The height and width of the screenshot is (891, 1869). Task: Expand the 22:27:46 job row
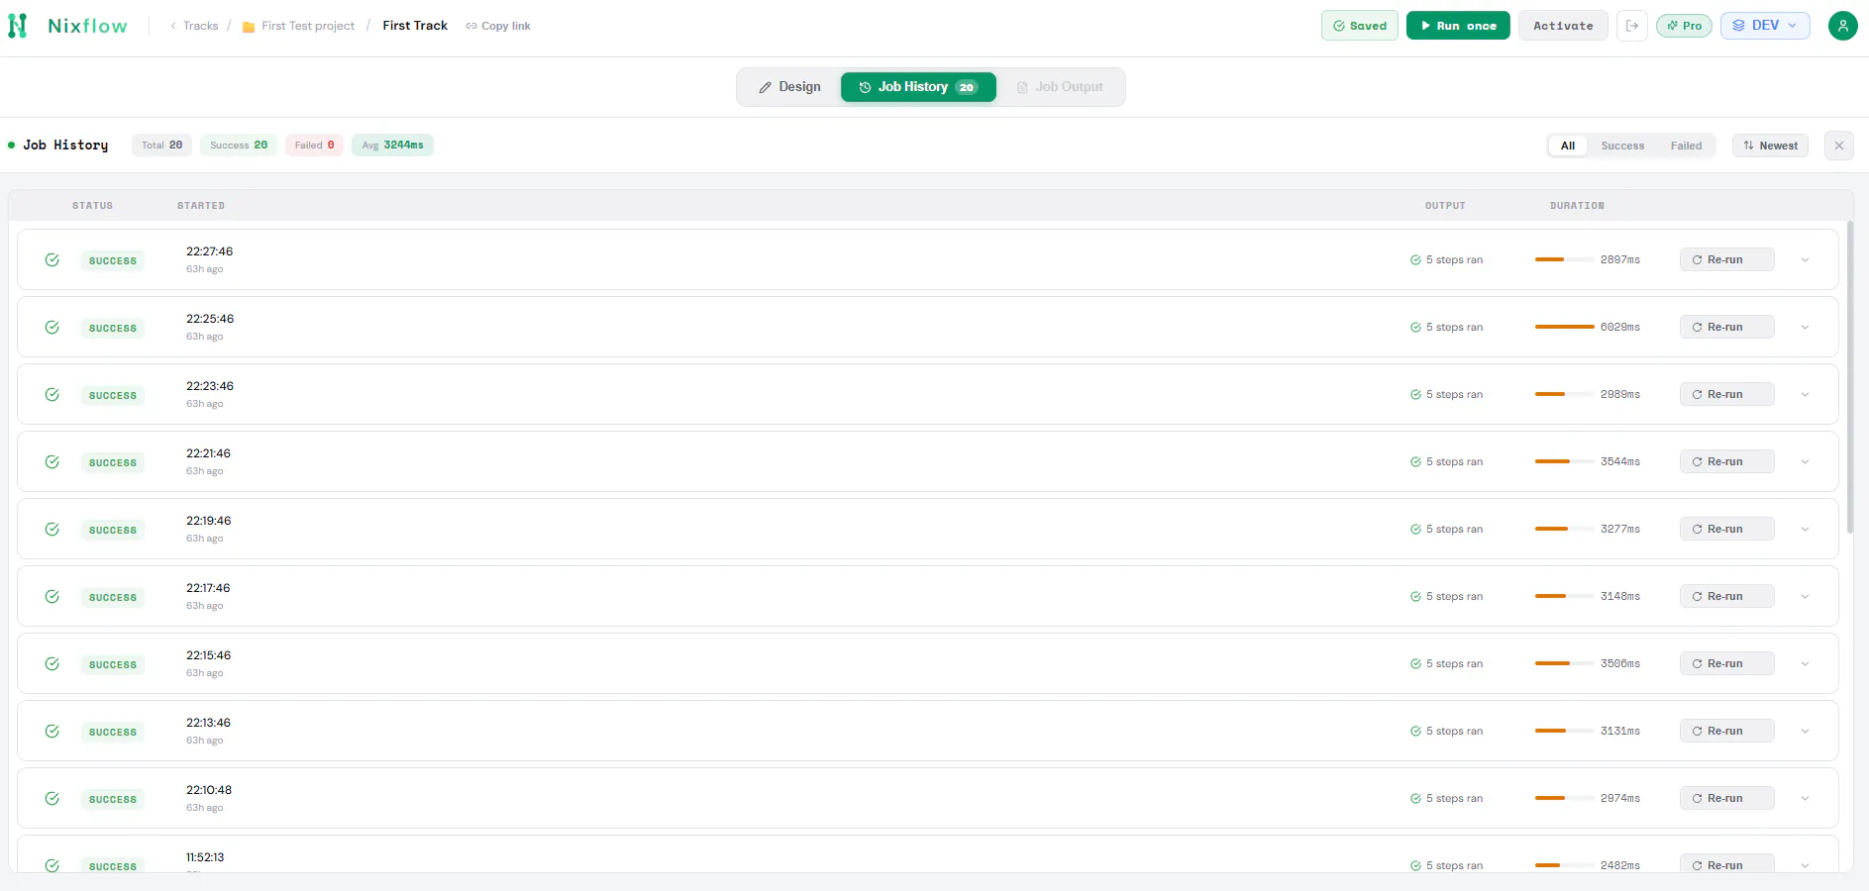pyautogui.click(x=1805, y=260)
